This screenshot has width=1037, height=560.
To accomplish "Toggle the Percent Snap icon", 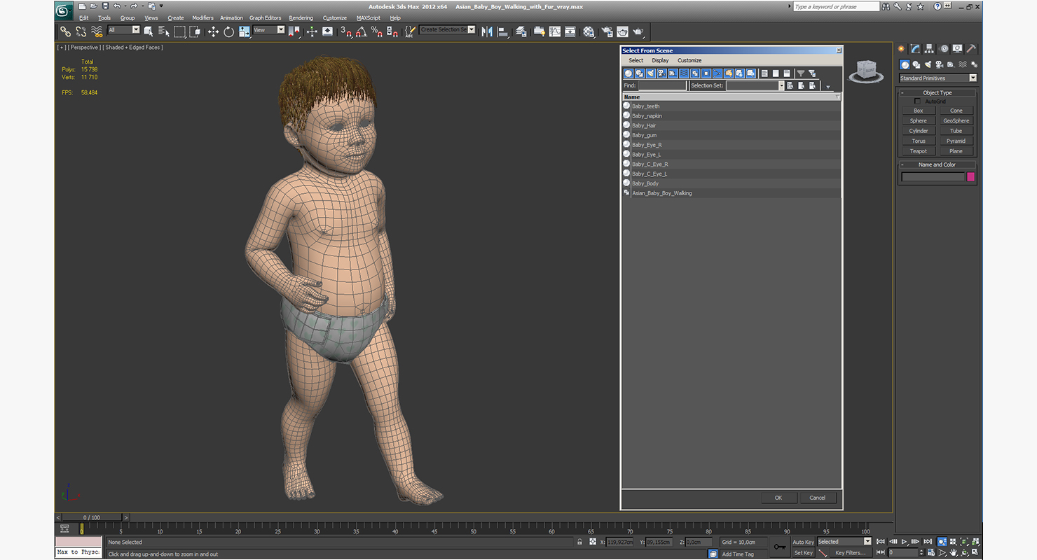I will tap(377, 31).
